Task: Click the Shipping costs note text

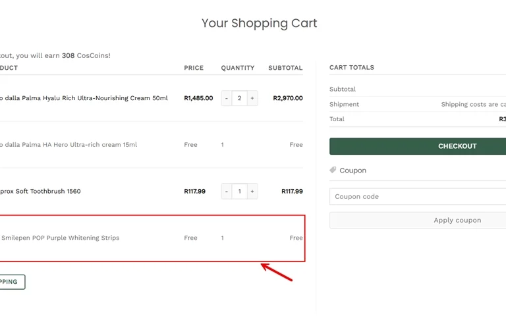Action: point(474,104)
